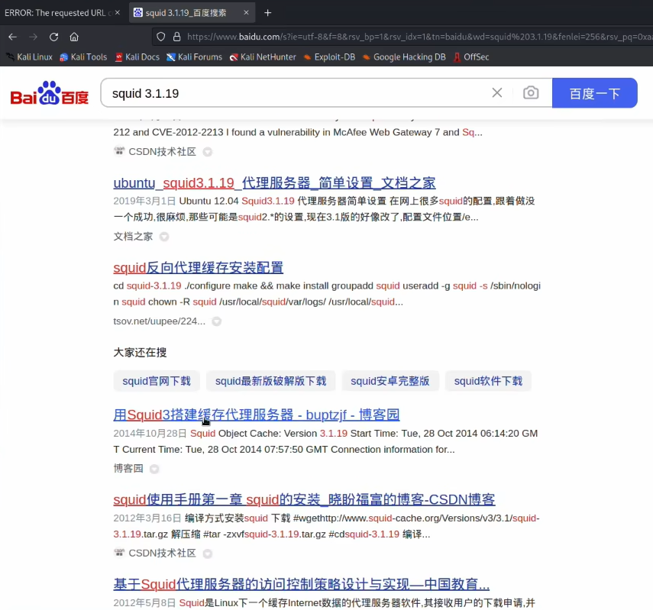Expand dropdown next to lower CSDN技术社区 source
The width and height of the screenshot is (653, 610).
(x=208, y=554)
